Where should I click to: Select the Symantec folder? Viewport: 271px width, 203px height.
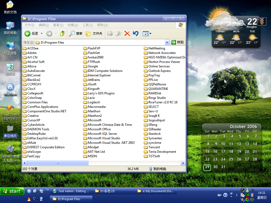[153, 138]
